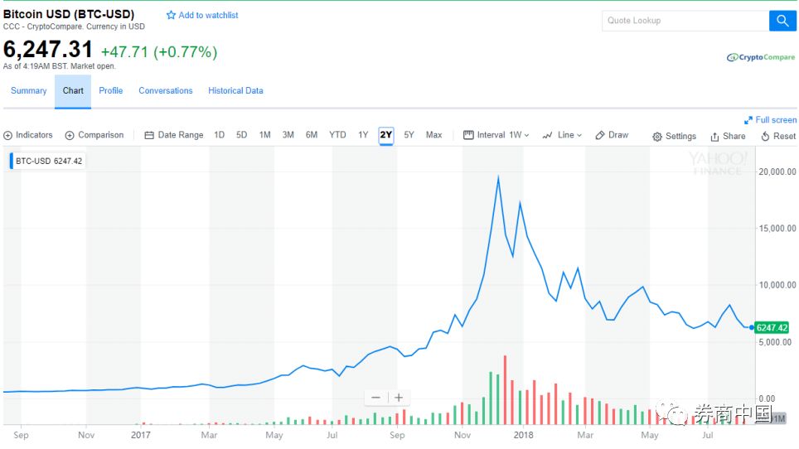Zoom out with the minus button

pos(376,398)
